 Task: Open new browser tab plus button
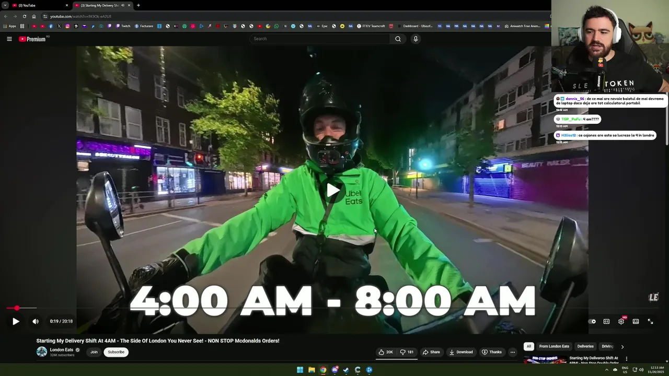(x=138, y=5)
